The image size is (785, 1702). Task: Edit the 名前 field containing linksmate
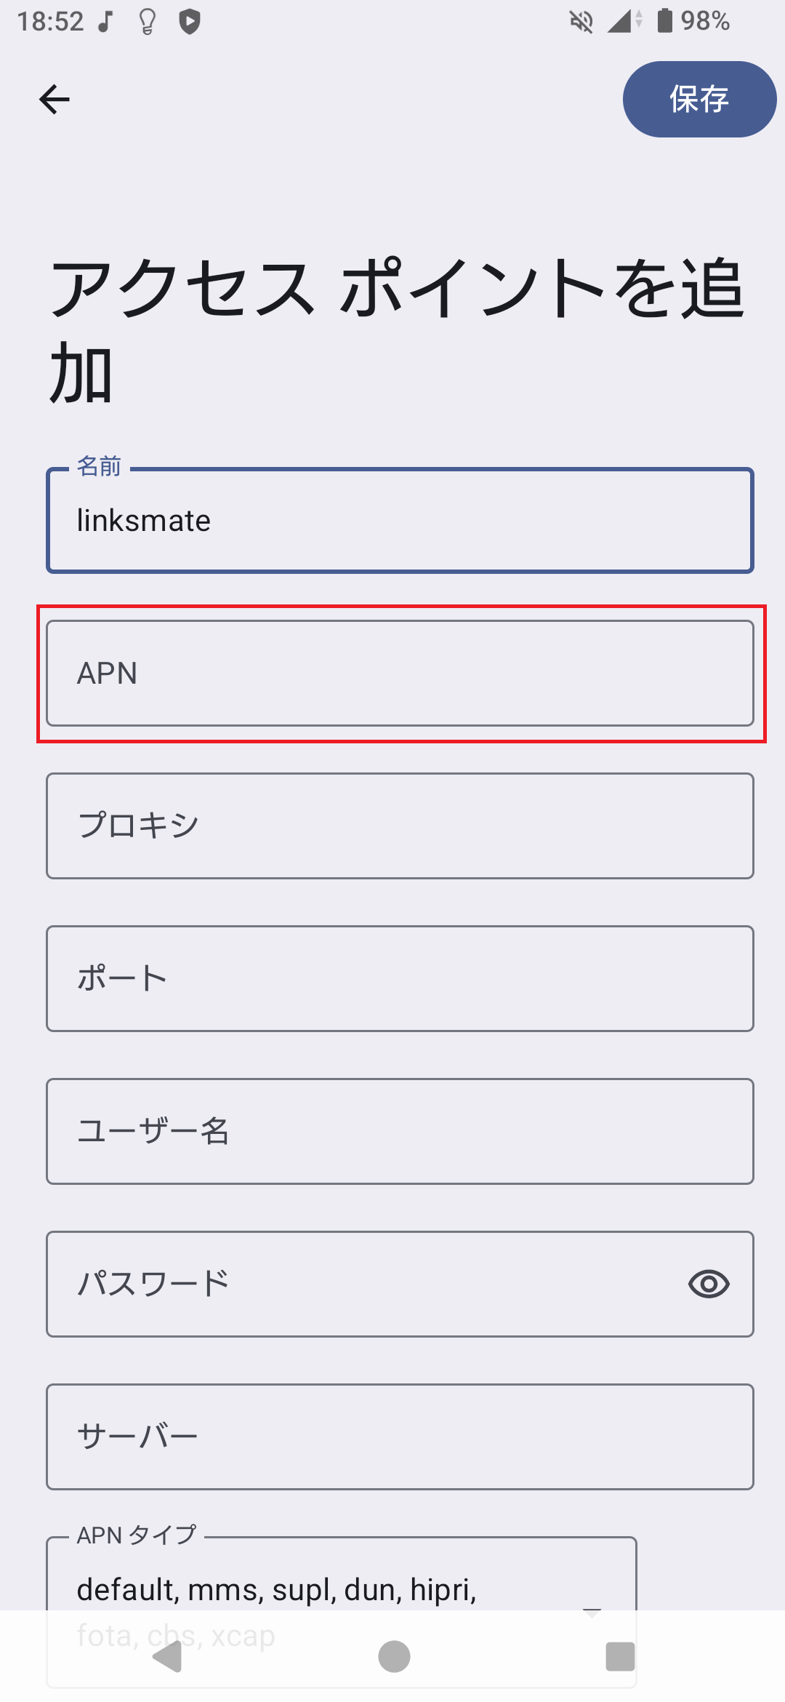[398, 519]
